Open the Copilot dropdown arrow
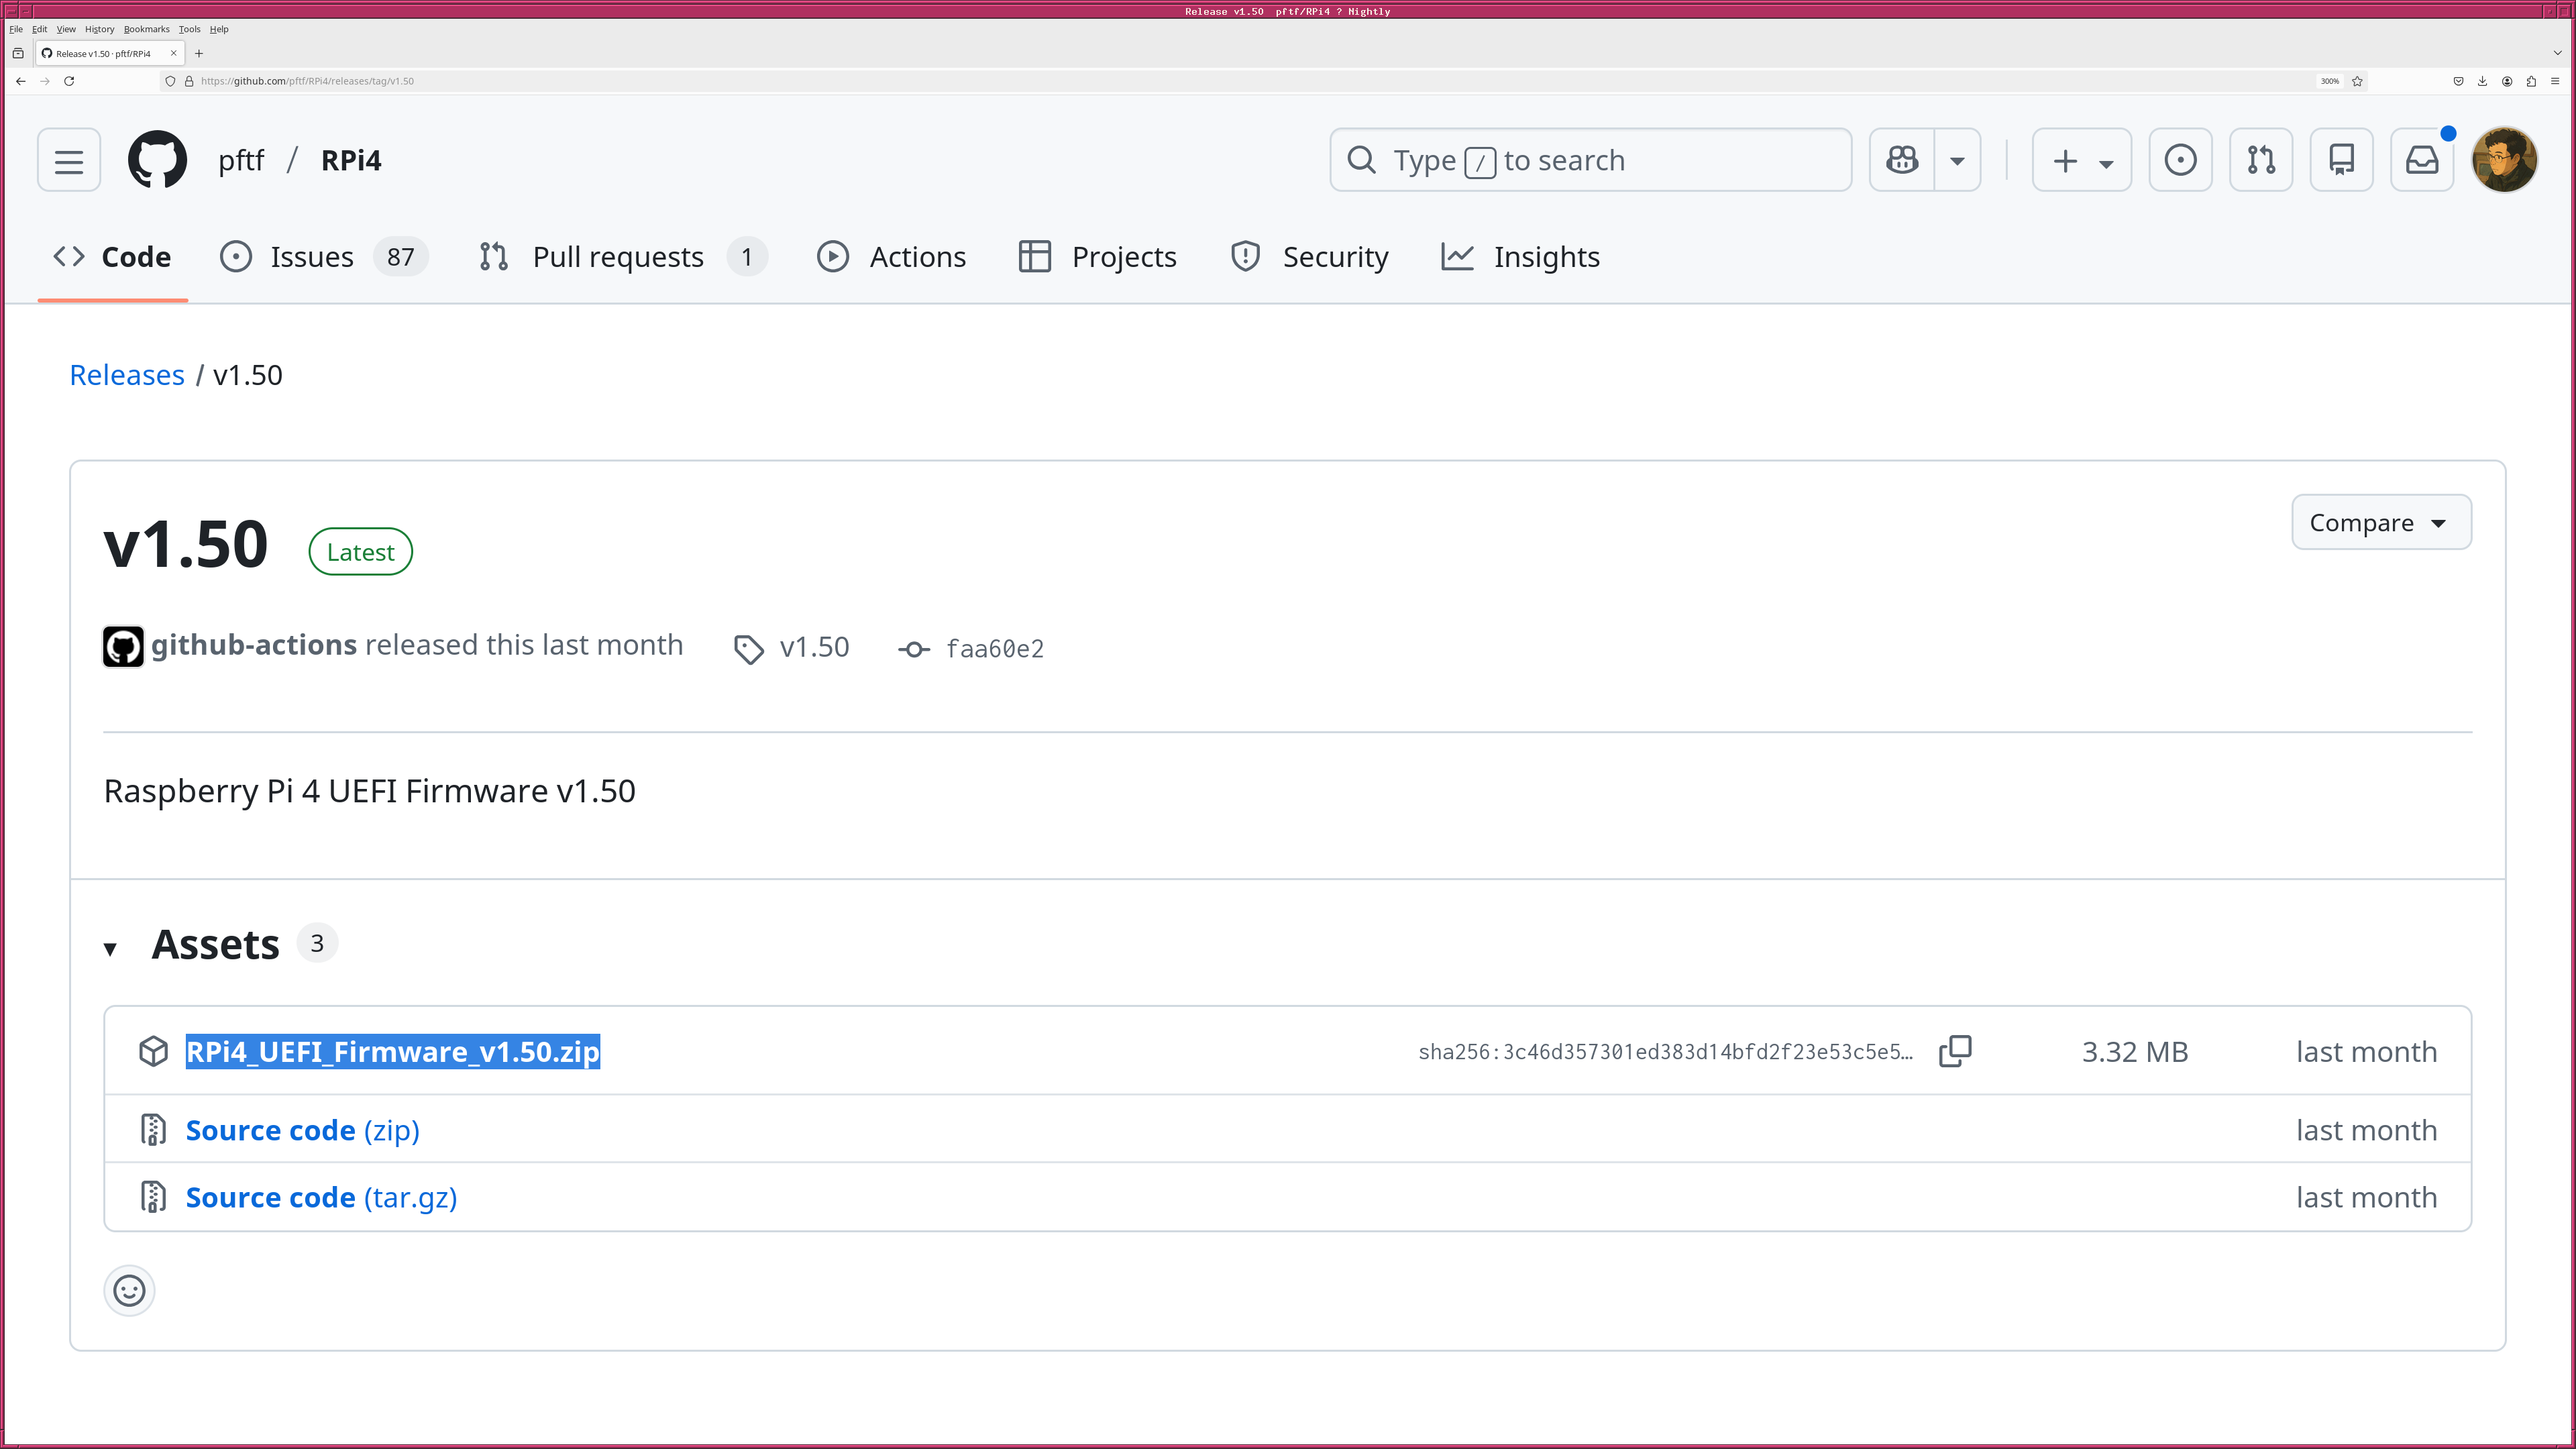 1957,160
